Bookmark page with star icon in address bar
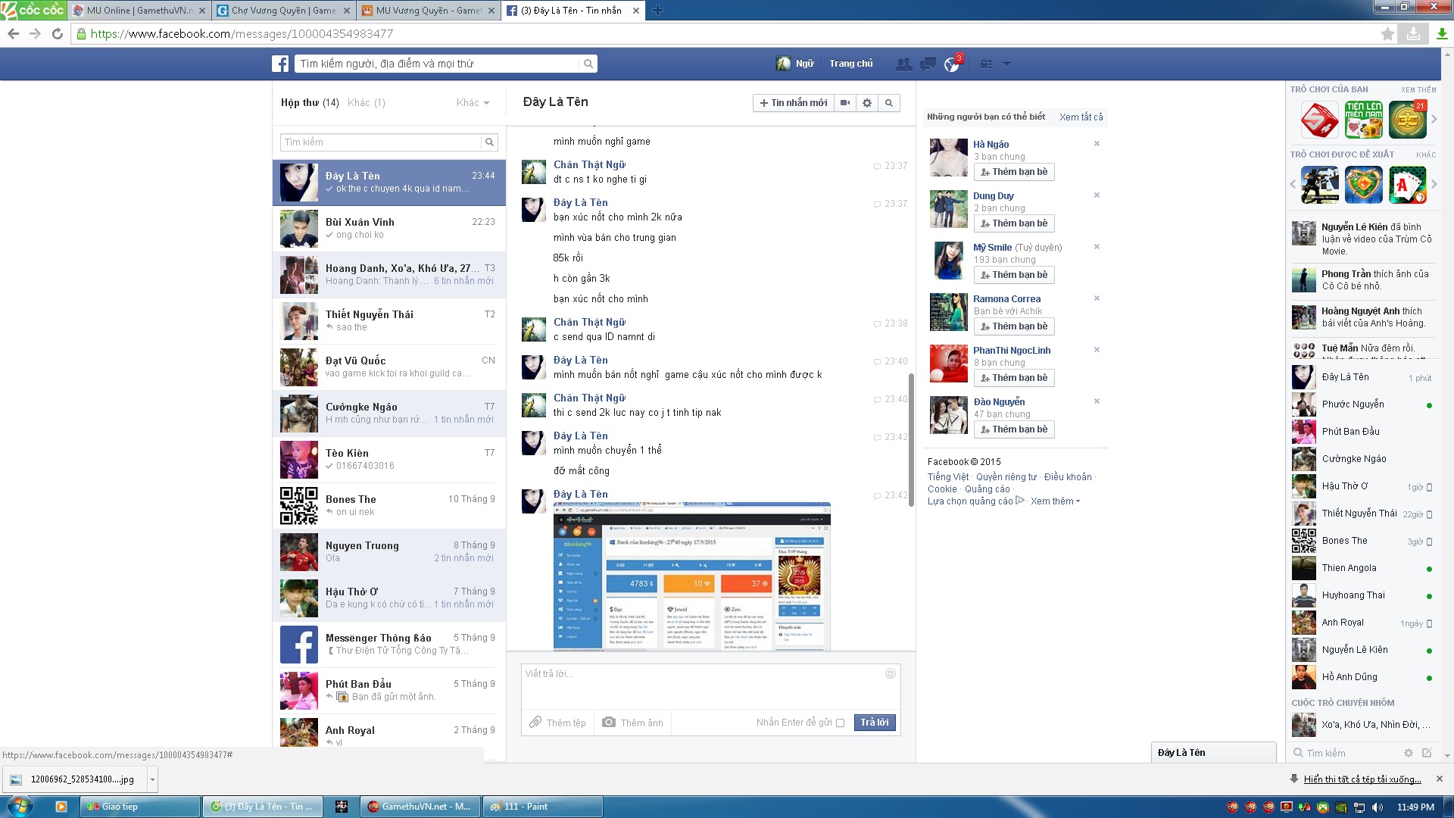This screenshot has width=1454, height=818. coord(1387,34)
